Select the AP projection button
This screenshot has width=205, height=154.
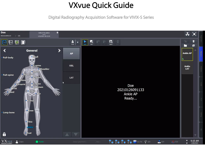coord(71,53)
